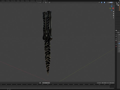The height and width of the screenshot is (90, 120).
Task: Open the Render properties tab
Action: pos(116,35)
